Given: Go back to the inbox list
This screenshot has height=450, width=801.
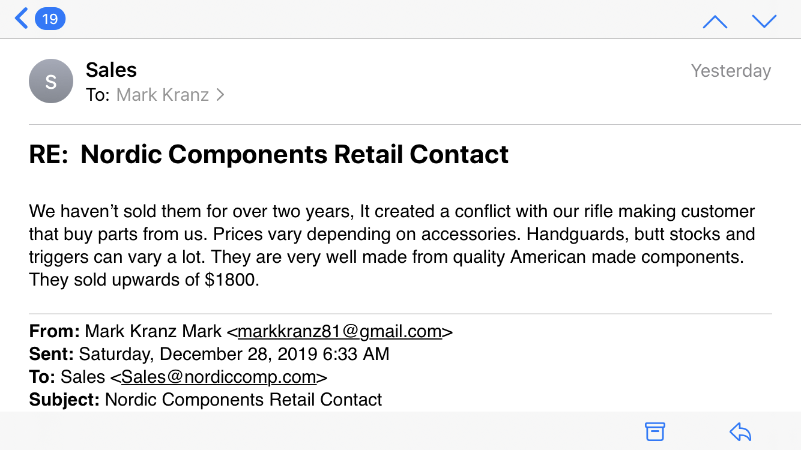Looking at the screenshot, I should (x=22, y=19).
